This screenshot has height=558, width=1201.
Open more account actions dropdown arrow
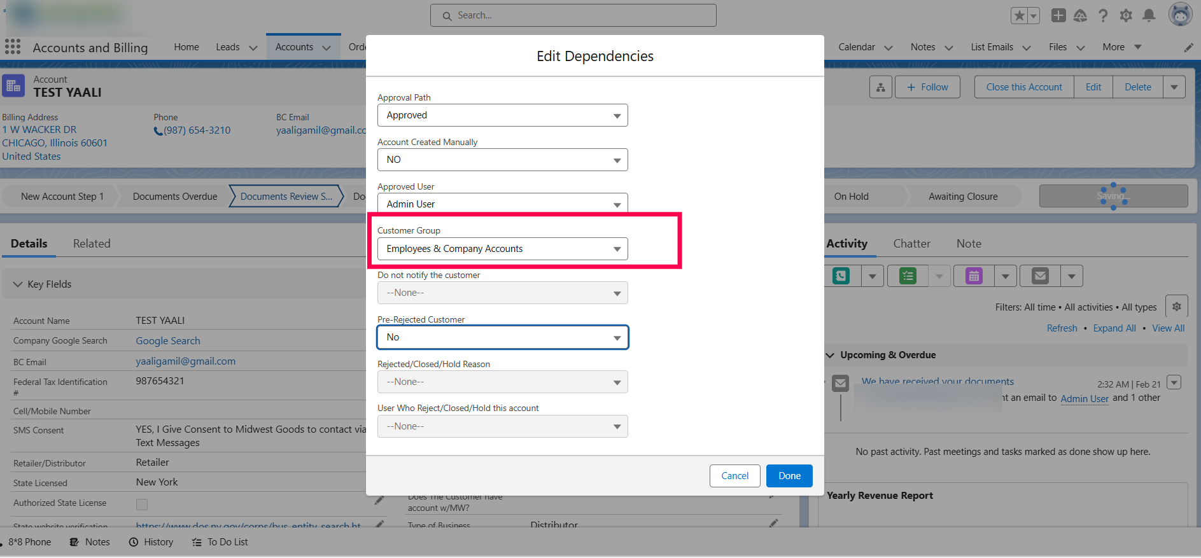(1174, 87)
